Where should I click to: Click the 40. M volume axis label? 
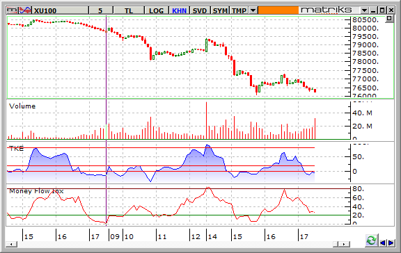point(362,113)
